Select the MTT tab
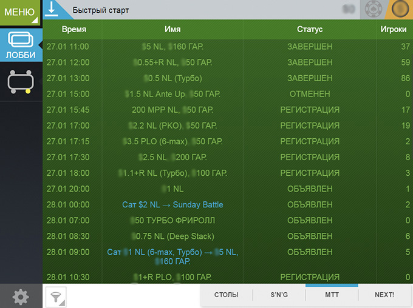The image size is (413, 308). [332, 295]
